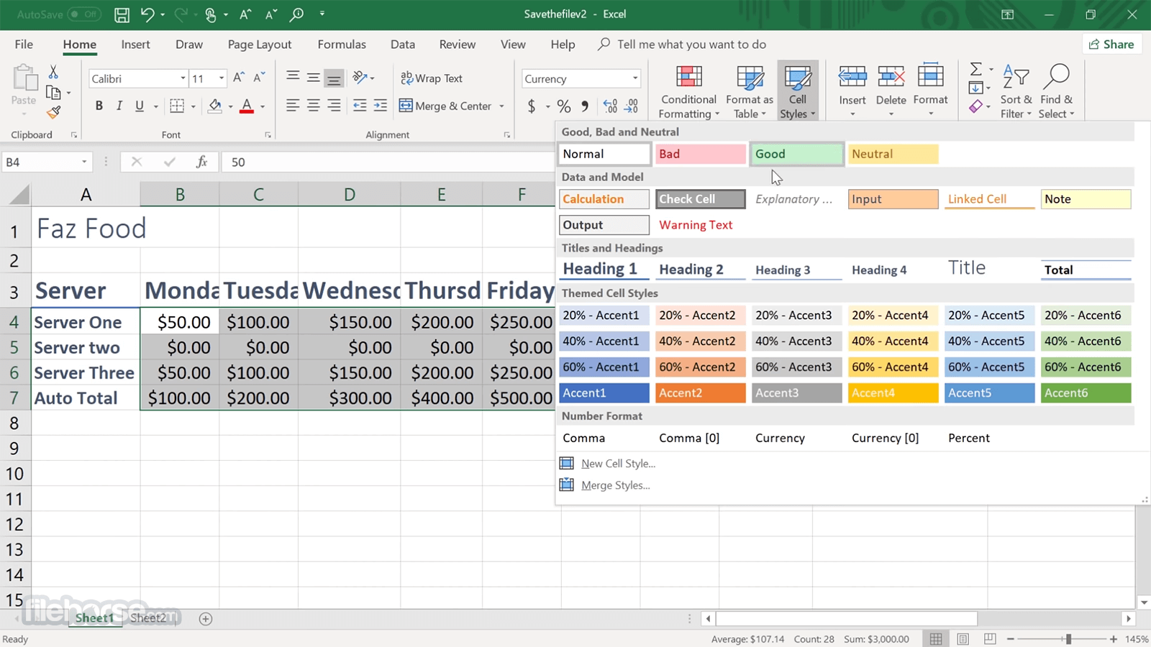Add a new sheet with plus icon

(x=206, y=618)
